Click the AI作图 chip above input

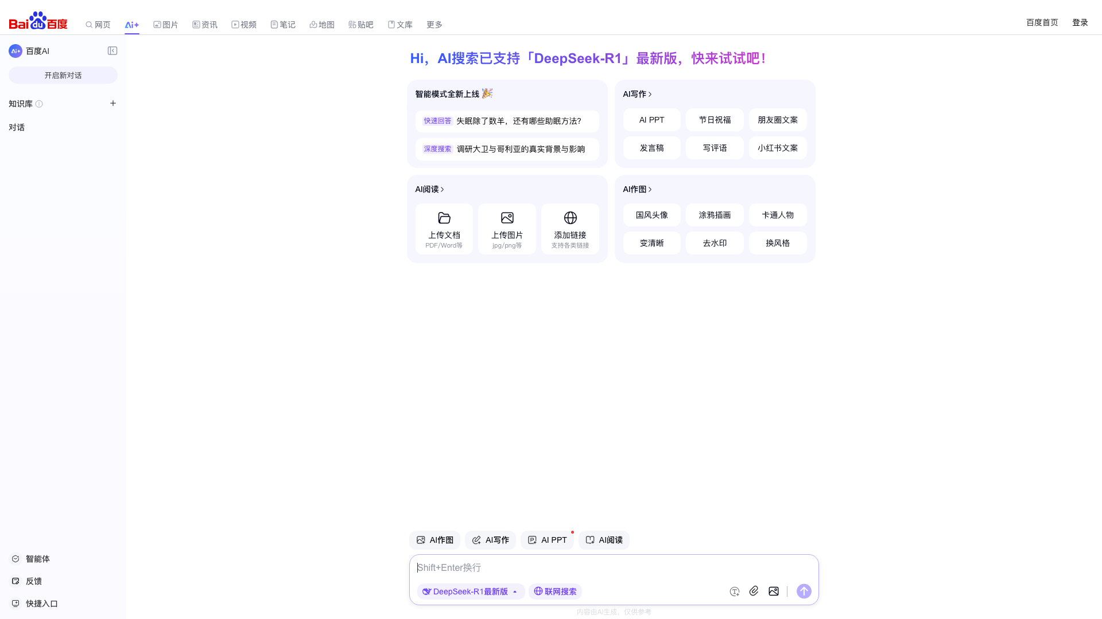pyautogui.click(x=434, y=540)
